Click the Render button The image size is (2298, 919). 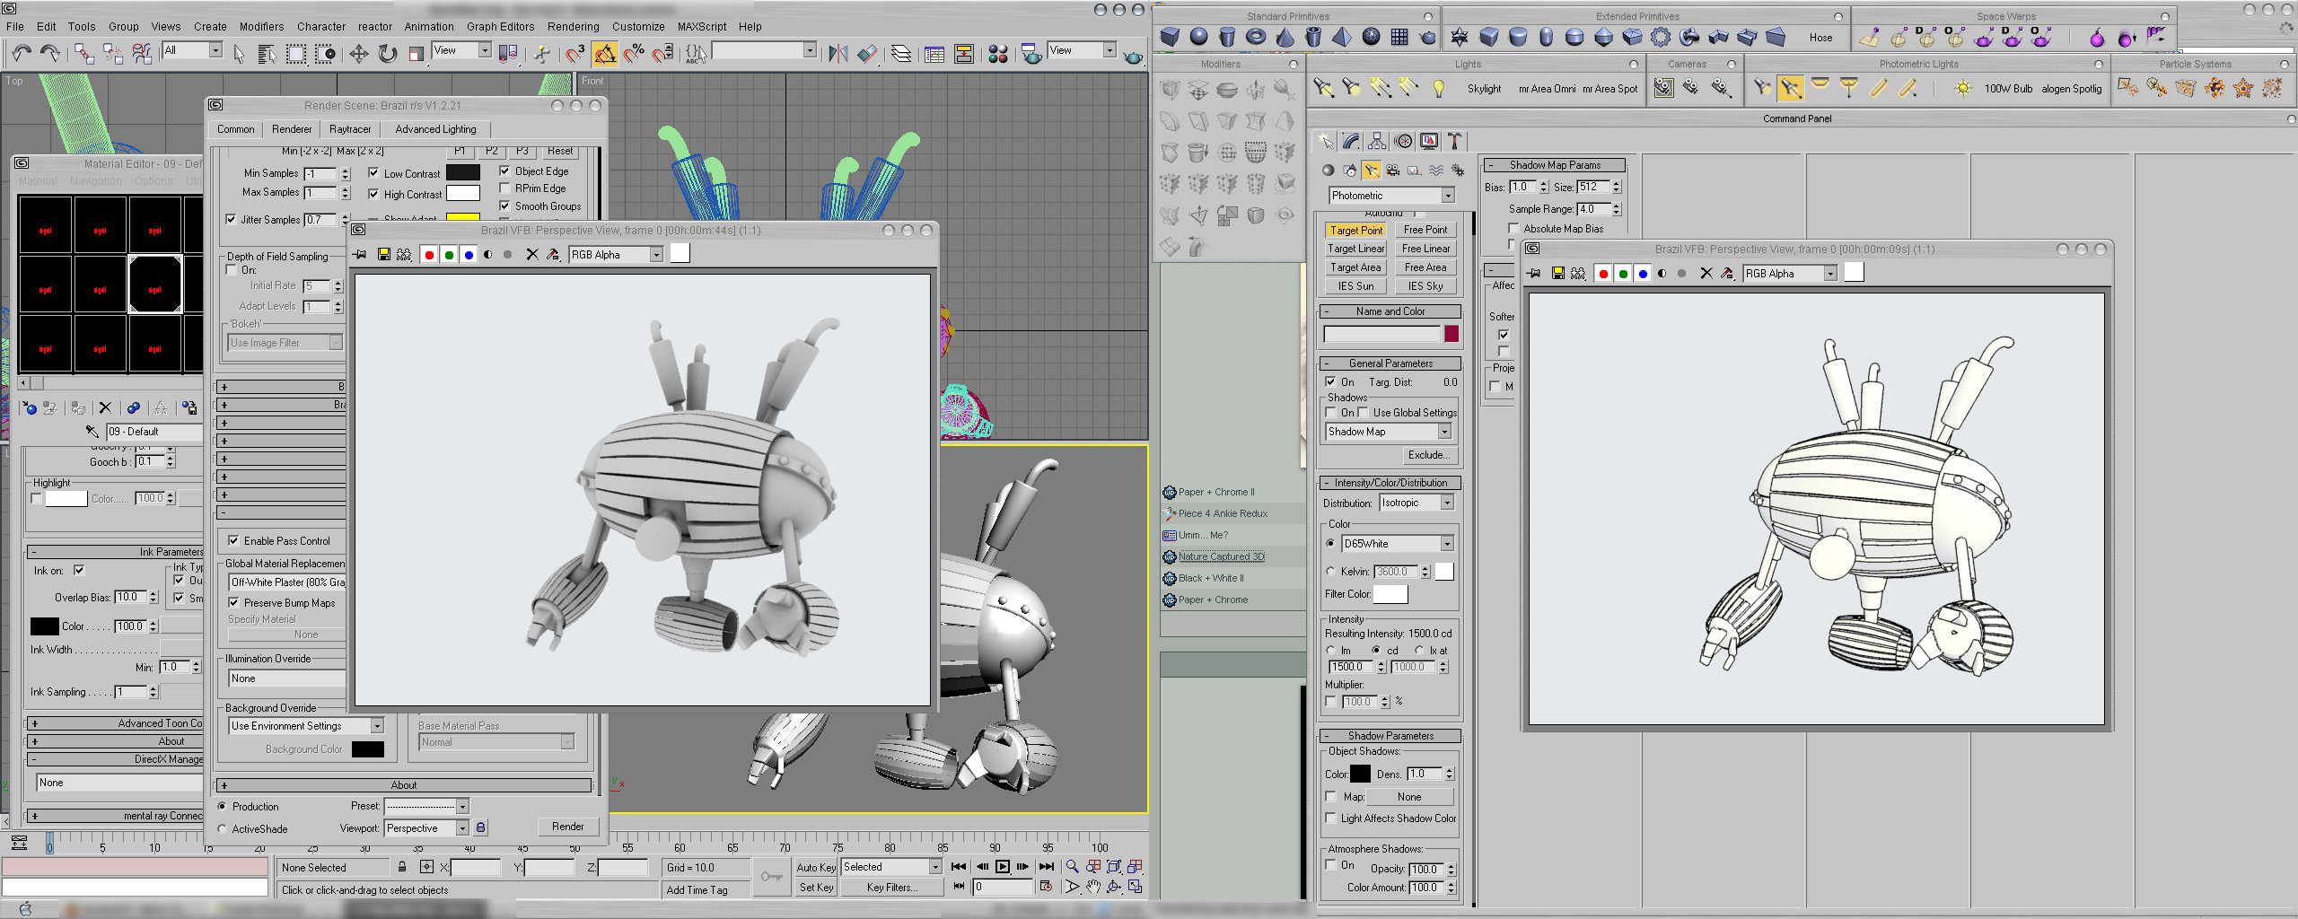click(567, 827)
